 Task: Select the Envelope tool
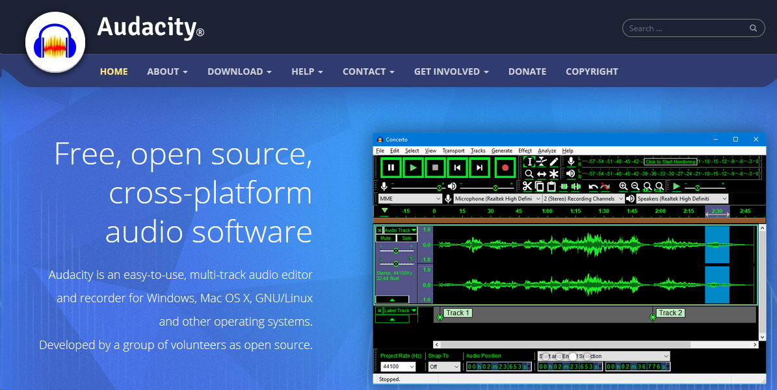coord(542,162)
